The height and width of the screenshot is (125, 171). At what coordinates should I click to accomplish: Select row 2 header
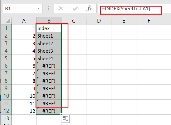click(6, 36)
